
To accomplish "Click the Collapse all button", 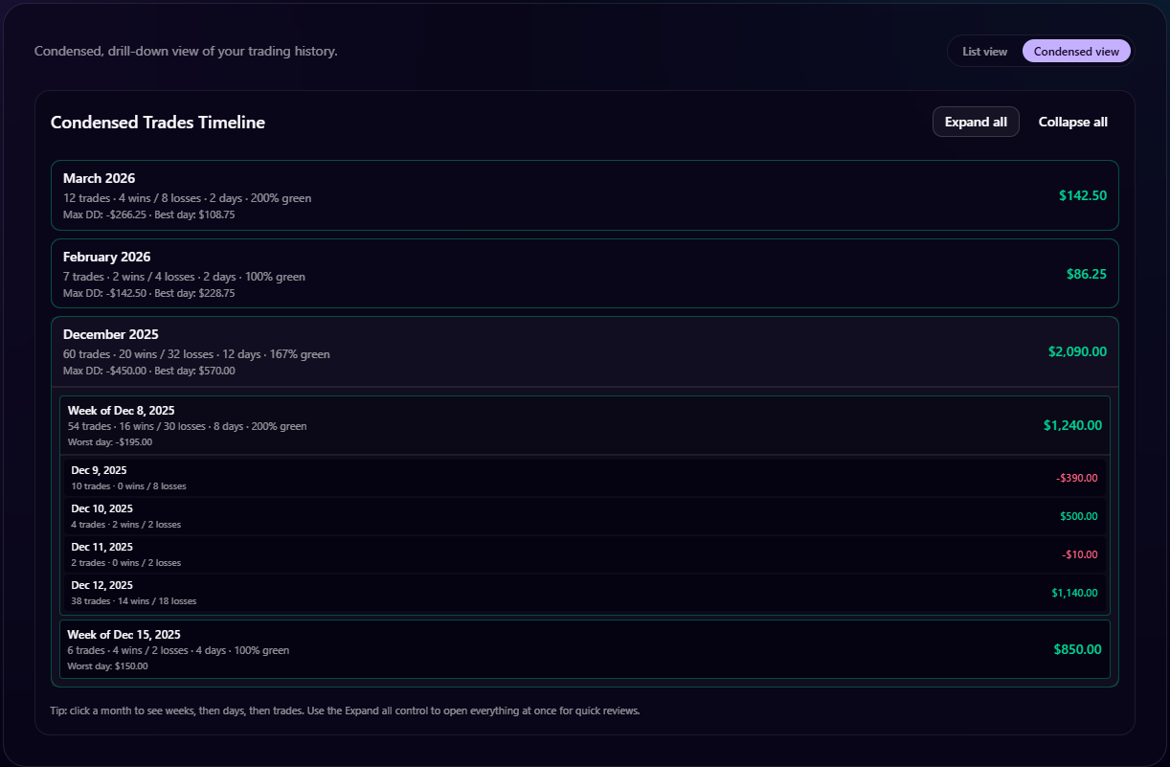I will [x=1072, y=122].
